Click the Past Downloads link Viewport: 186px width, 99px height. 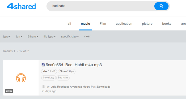[101, 87]
